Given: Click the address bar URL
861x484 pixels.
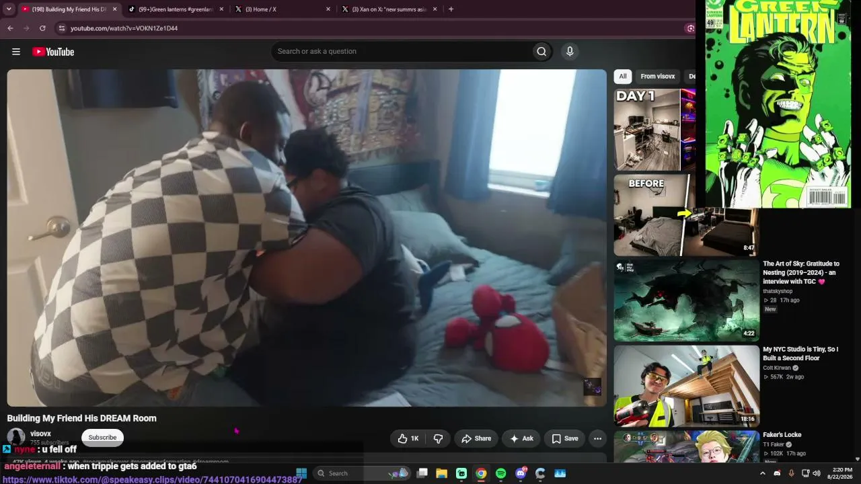Looking at the screenshot, I should (x=124, y=28).
